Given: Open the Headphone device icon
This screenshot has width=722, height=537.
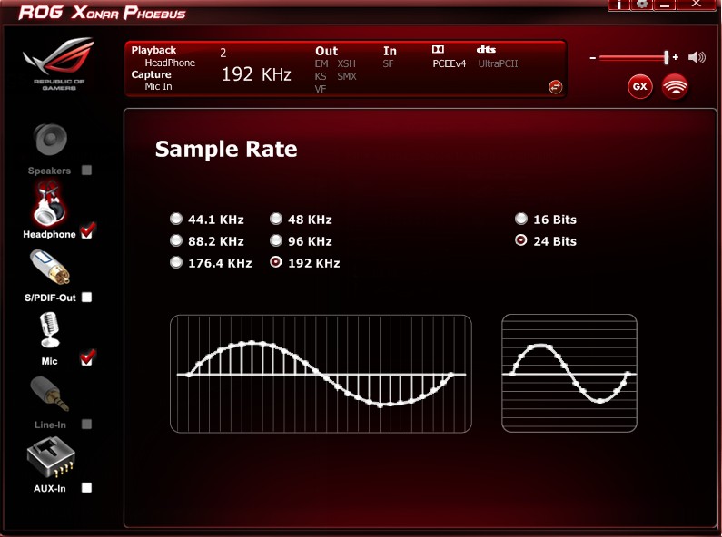Looking at the screenshot, I should coord(49,205).
